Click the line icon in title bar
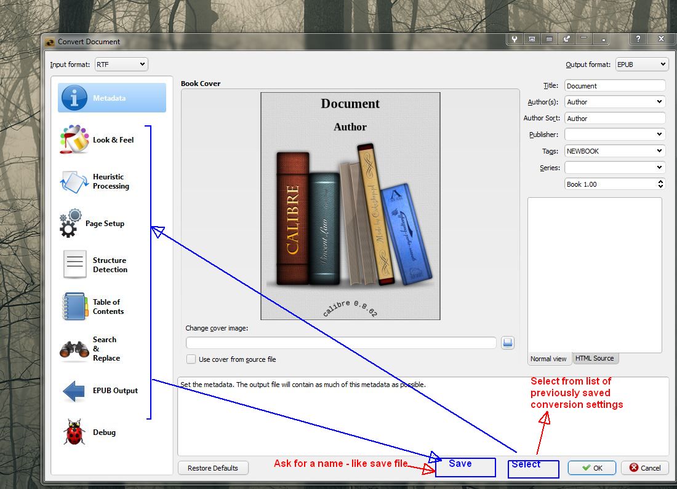This screenshot has width=677, height=489. pyautogui.click(x=583, y=39)
